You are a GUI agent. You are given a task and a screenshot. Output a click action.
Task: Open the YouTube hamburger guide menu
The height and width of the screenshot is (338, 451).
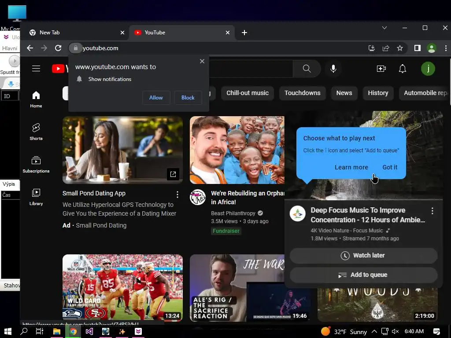(x=36, y=68)
